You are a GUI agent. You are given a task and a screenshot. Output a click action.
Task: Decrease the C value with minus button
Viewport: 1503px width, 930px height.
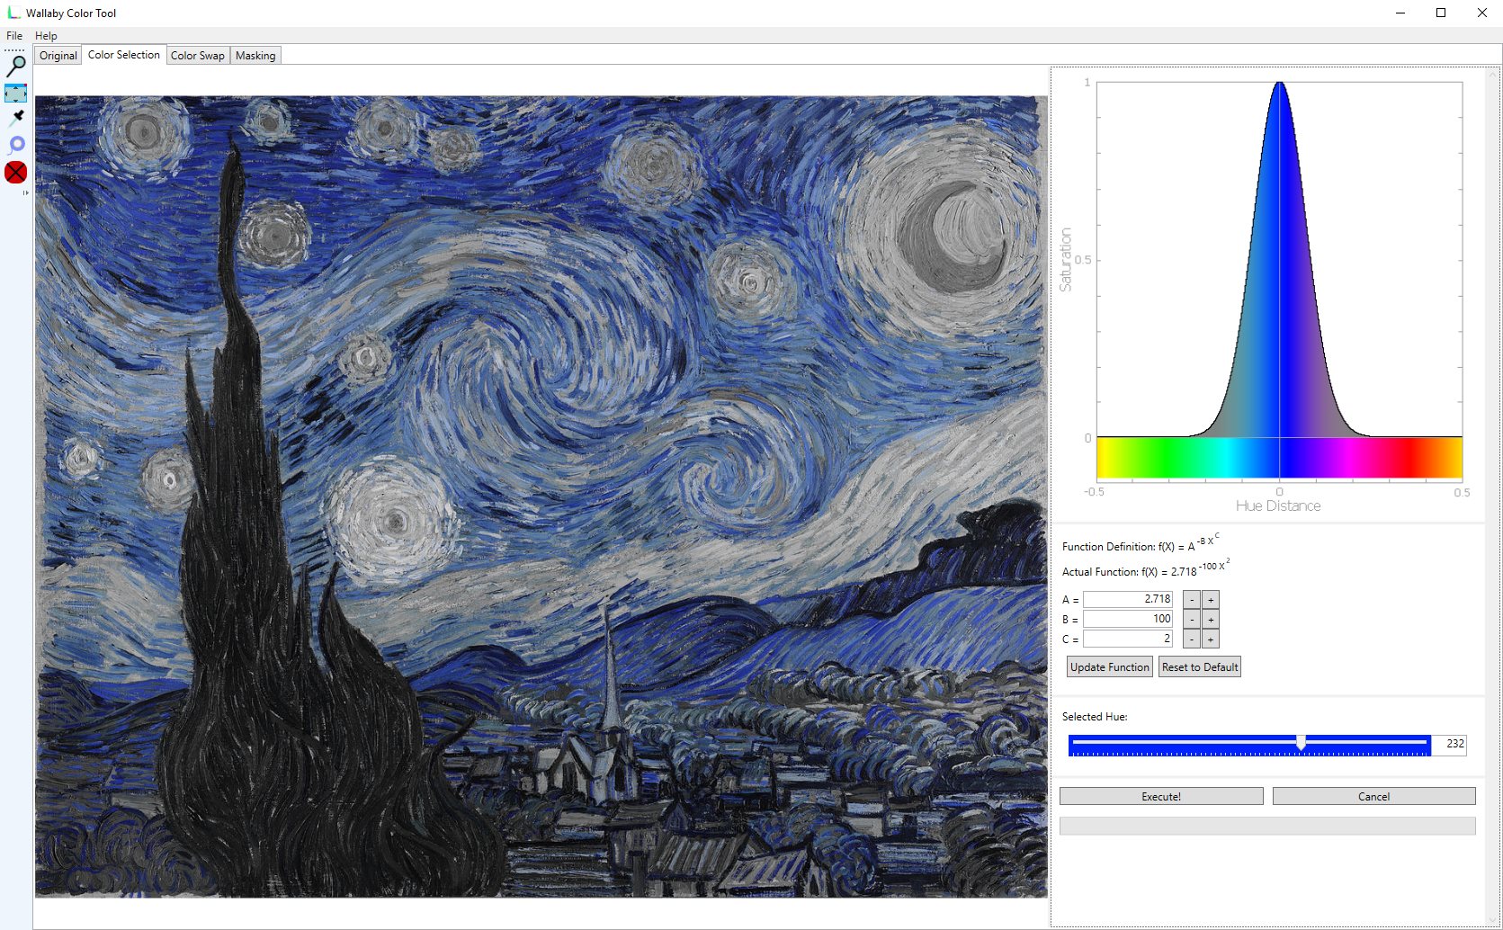click(1192, 639)
